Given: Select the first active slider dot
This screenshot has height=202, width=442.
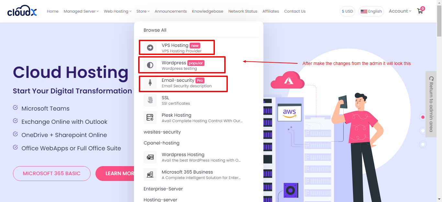Looking at the screenshot, I should (x=423, y=117).
